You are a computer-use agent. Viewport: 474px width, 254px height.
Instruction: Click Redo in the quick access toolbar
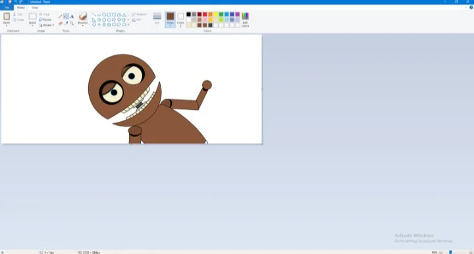(21, 2)
